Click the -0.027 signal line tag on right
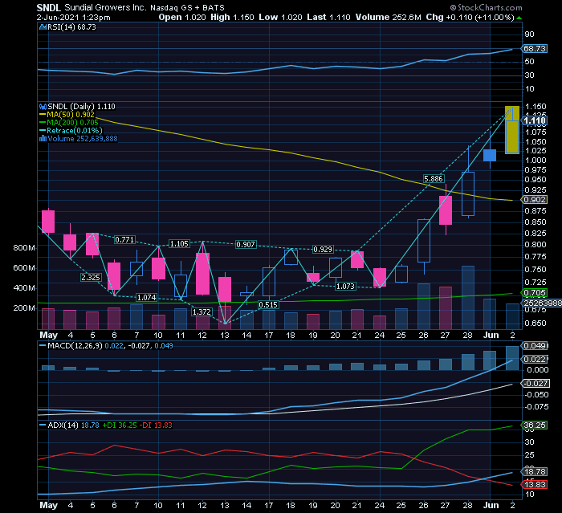Viewport: 562px width, 513px height. (x=536, y=384)
